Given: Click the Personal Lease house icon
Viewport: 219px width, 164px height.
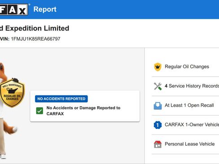Looking at the screenshot, I should point(158,144).
